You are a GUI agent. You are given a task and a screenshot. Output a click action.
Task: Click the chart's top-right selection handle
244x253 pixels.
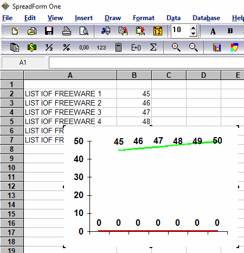point(238,126)
